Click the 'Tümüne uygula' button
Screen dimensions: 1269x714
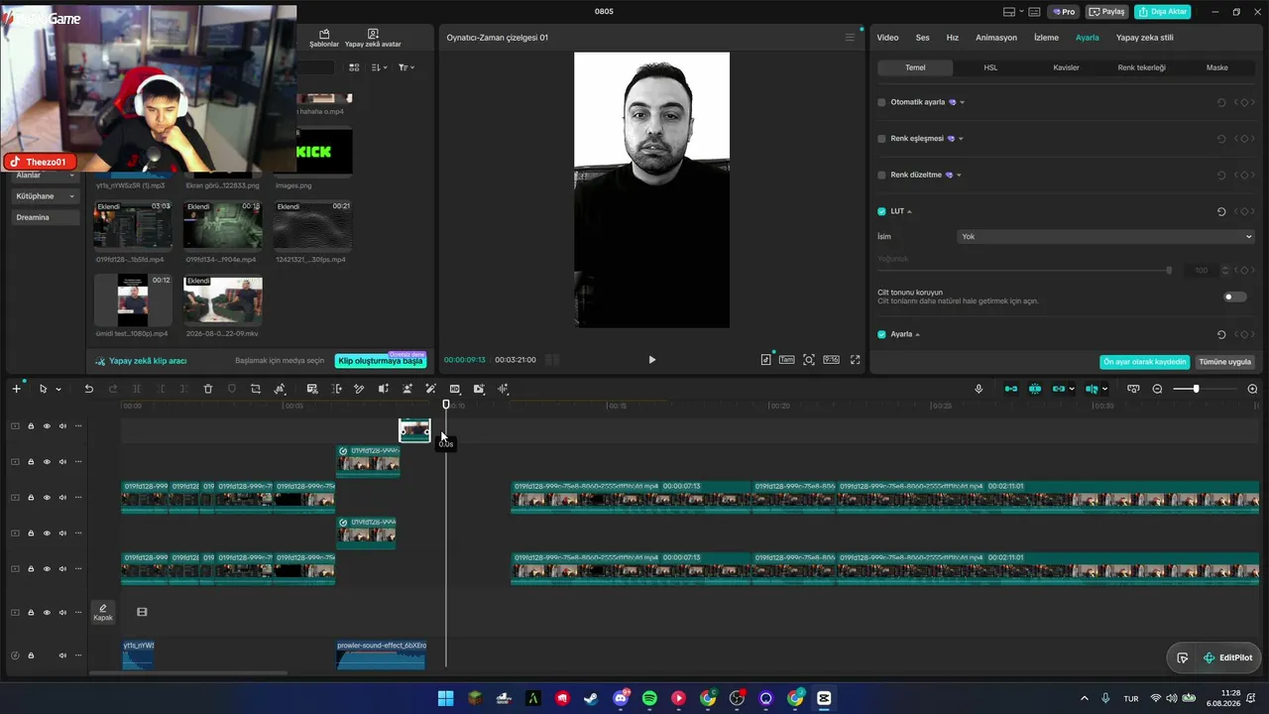tap(1225, 362)
